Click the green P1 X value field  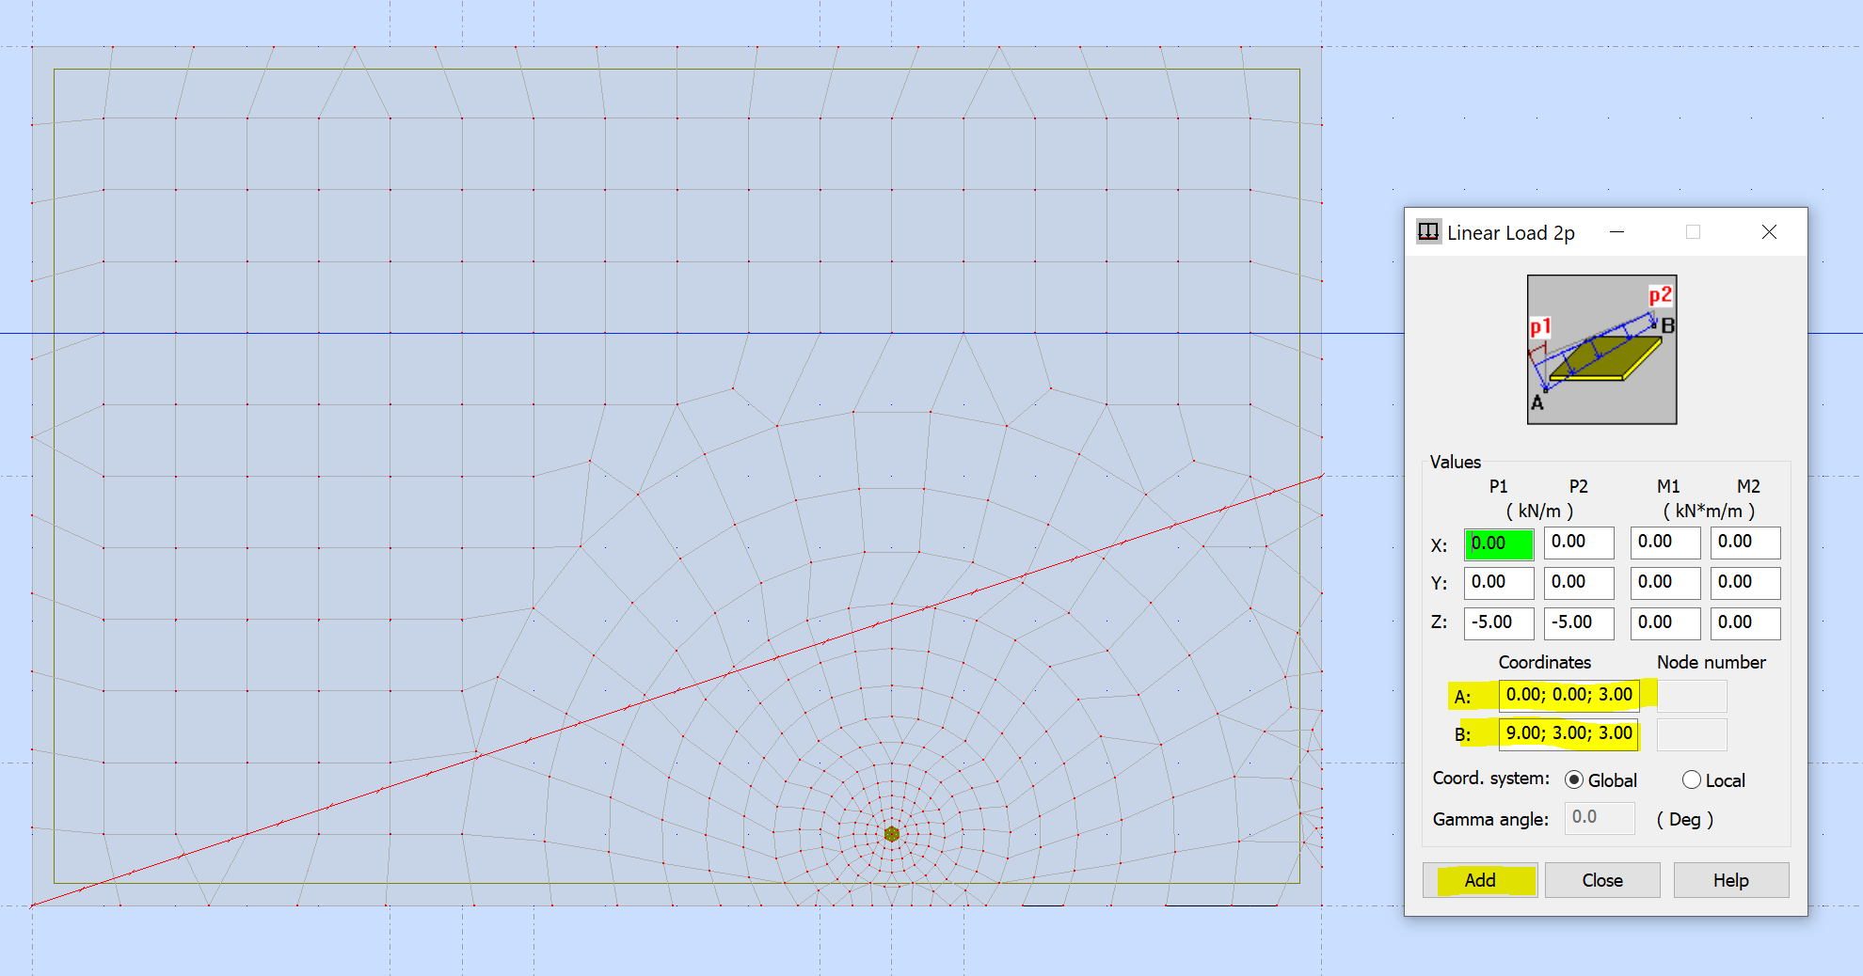[1498, 543]
